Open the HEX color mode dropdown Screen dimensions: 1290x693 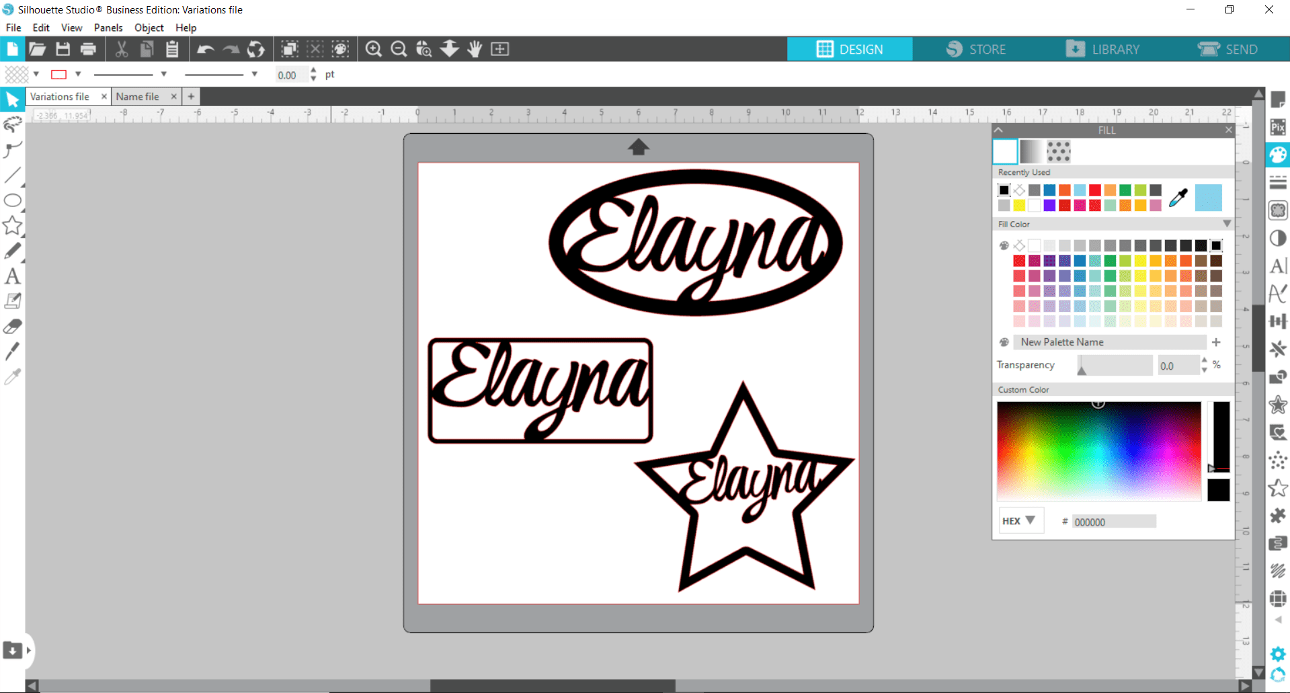click(1020, 520)
